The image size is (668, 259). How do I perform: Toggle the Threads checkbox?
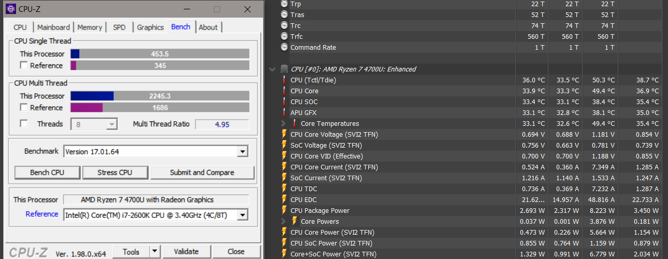pyautogui.click(x=23, y=124)
